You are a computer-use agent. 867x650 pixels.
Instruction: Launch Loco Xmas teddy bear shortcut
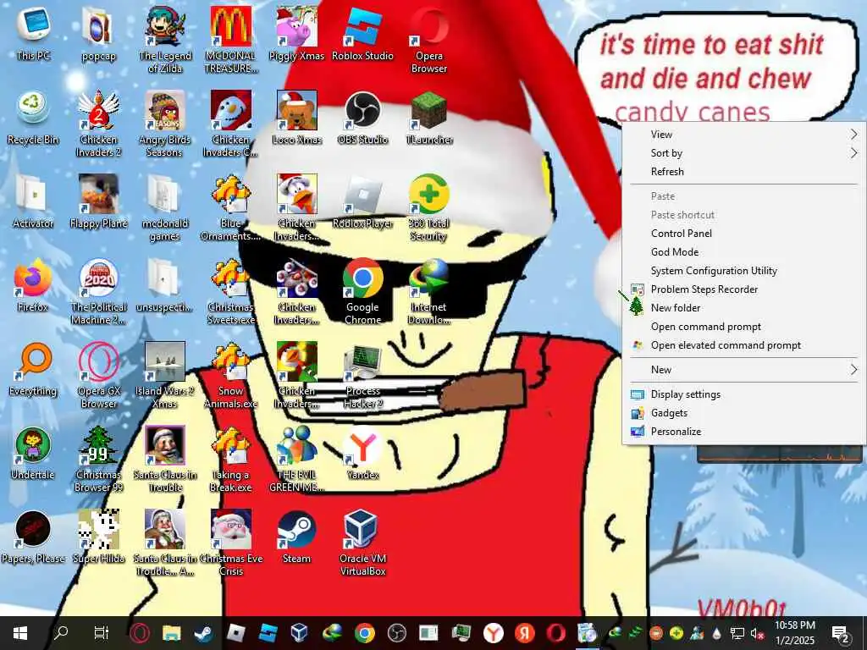(297, 118)
